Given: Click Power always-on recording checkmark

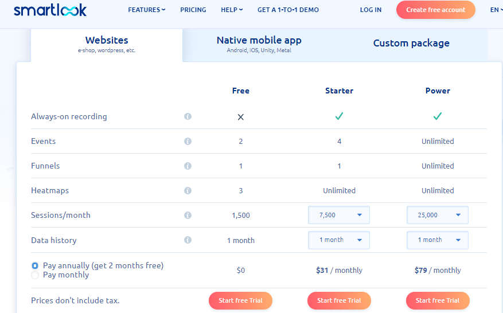Looking at the screenshot, I should [438, 116].
